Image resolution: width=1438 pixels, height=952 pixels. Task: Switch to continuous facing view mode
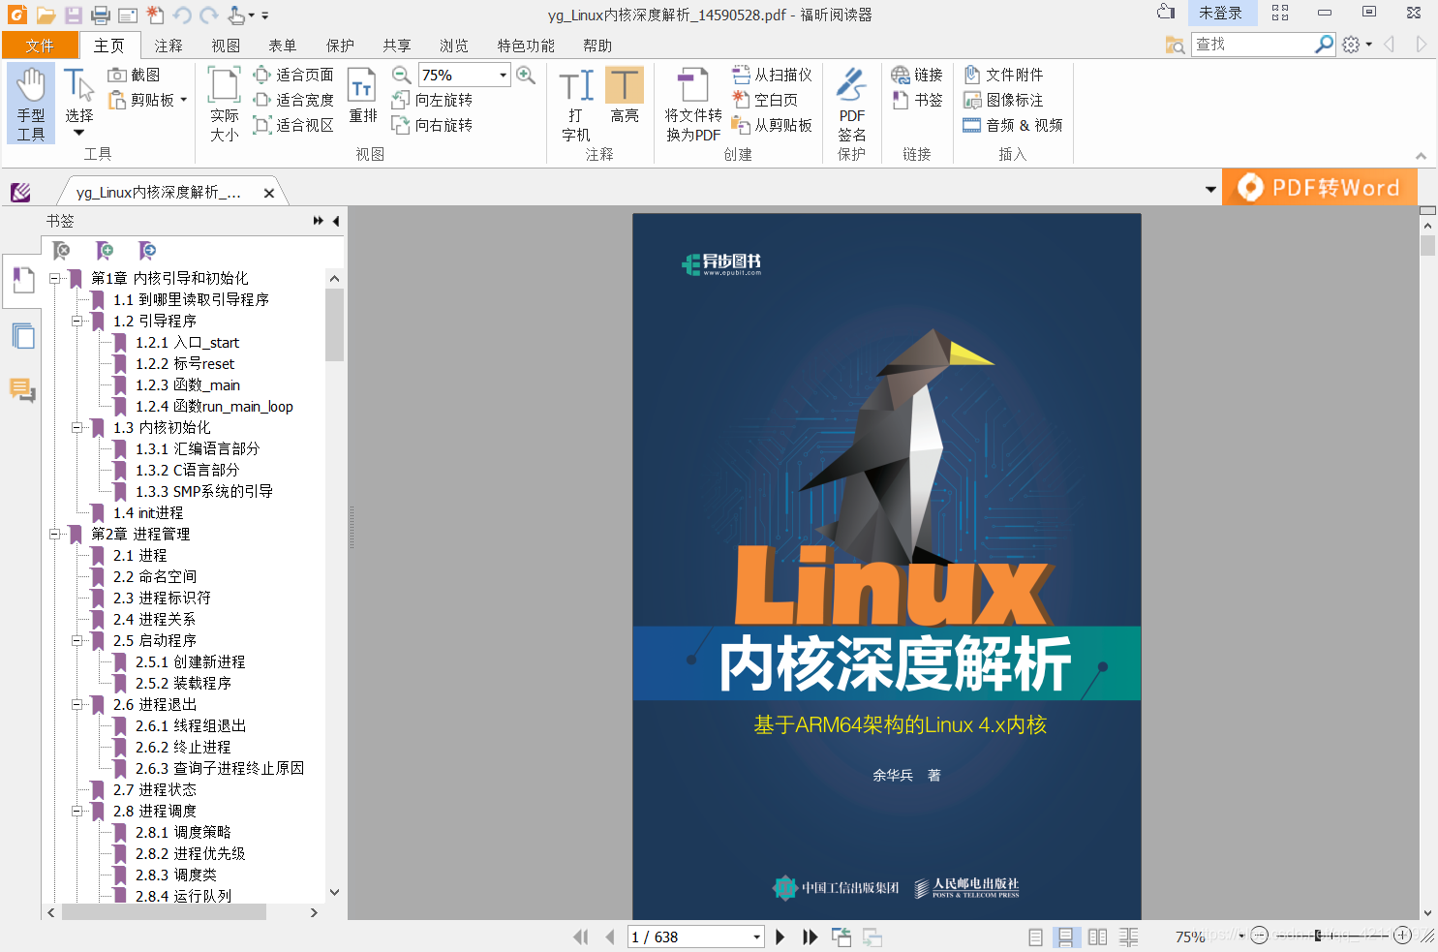(x=1128, y=937)
